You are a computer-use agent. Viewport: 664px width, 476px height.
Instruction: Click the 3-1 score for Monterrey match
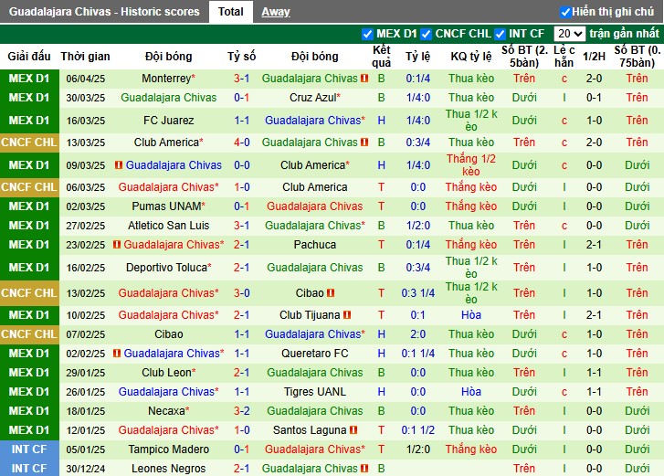click(242, 79)
